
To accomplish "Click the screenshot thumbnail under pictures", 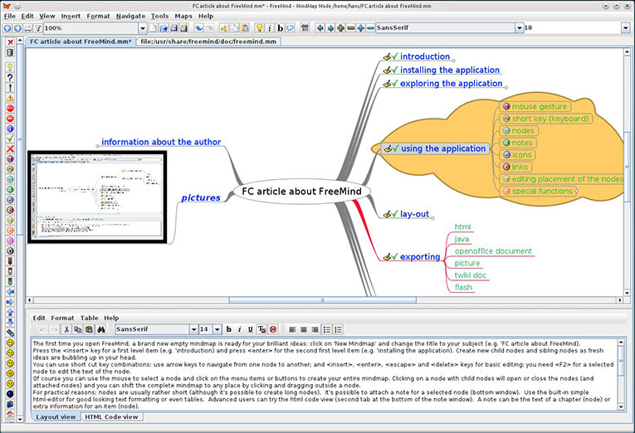I will tap(97, 197).
